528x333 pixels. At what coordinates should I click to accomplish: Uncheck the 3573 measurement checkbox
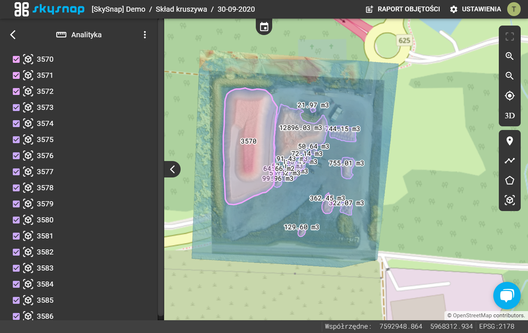pos(16,107)
